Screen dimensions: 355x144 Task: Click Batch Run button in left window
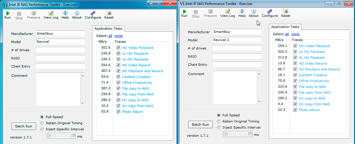(x=24, y=126)
